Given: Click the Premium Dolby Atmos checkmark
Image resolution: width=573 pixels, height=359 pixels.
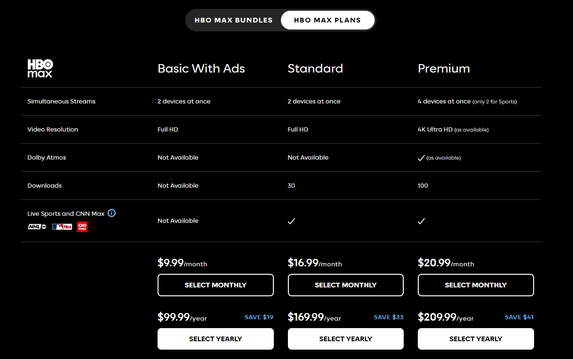Looking at the screenshot, I should pyautogui.click(x=421, y=158).
